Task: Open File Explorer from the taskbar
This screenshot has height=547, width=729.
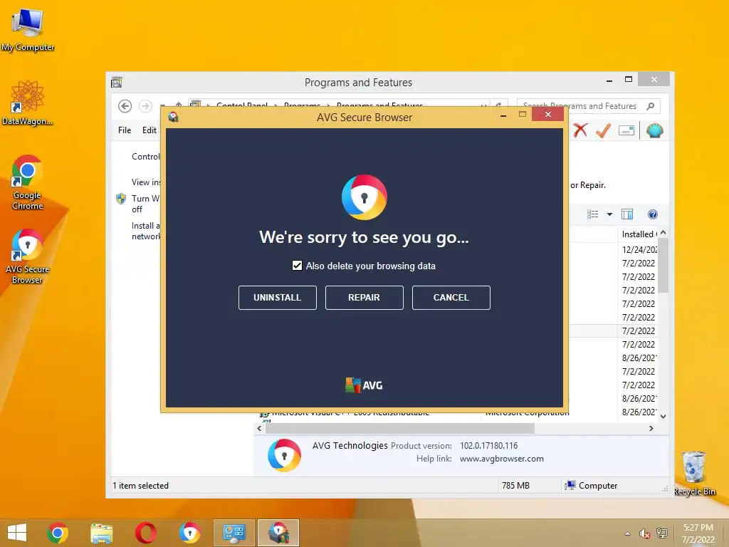Action: point(101,533)
